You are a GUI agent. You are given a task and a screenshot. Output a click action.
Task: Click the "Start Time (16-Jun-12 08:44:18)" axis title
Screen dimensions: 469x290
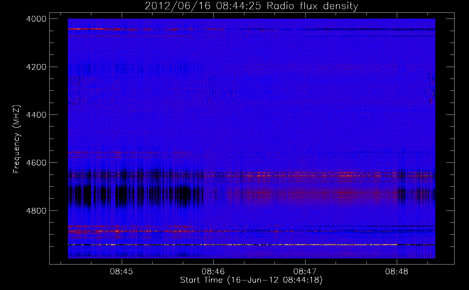[251, 280]
